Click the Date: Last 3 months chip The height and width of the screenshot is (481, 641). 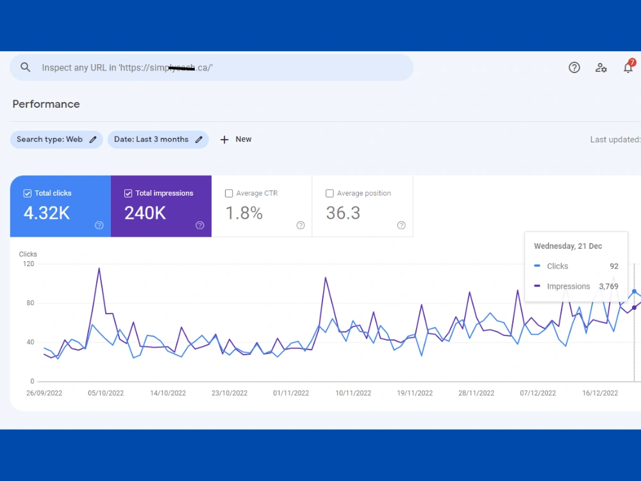point(158,139)
